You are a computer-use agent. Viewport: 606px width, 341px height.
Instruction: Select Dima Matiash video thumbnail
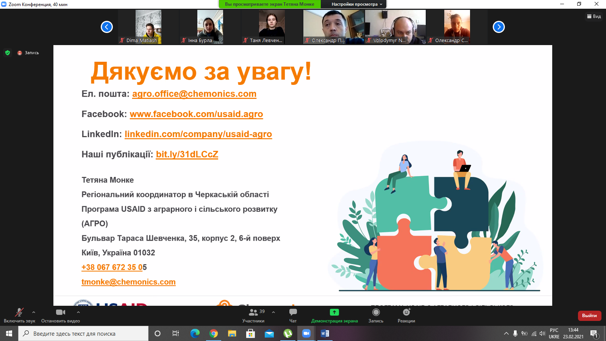(x=148, y=27)
